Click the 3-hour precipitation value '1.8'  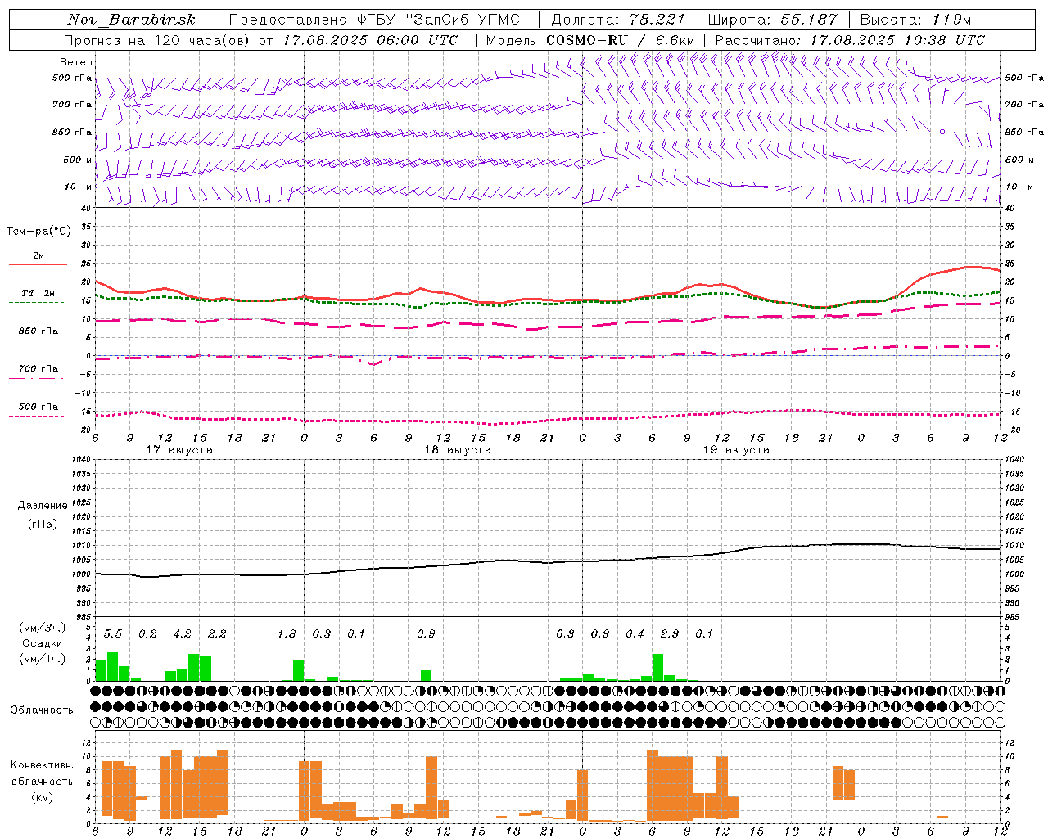287,633
